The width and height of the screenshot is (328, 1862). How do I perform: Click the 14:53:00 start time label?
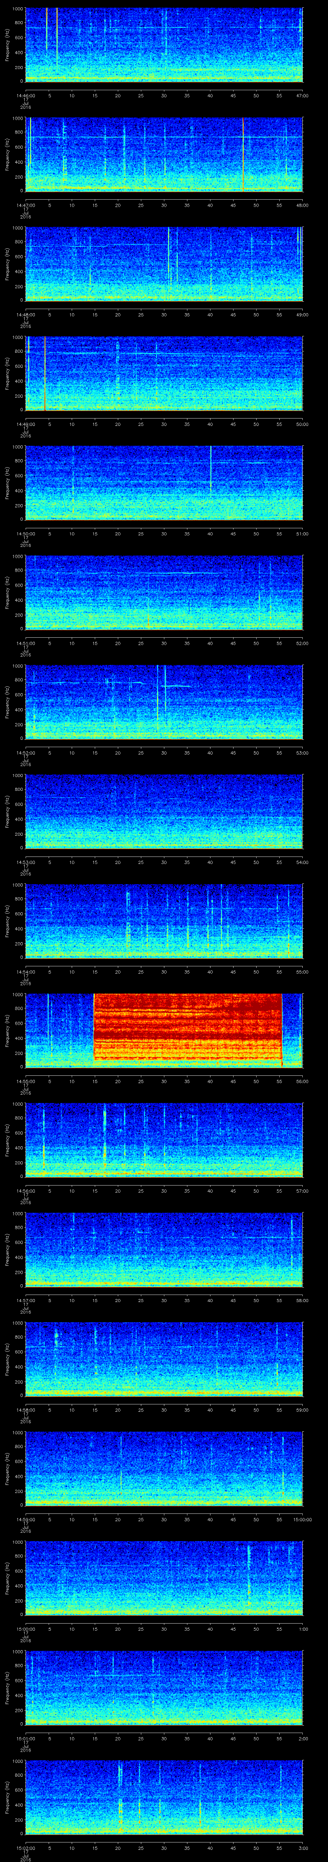26,862
